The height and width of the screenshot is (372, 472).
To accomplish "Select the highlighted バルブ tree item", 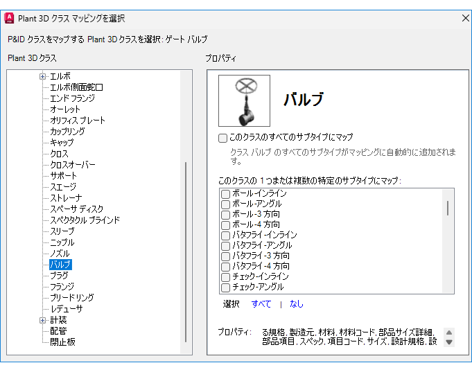I will click(60, 265).
